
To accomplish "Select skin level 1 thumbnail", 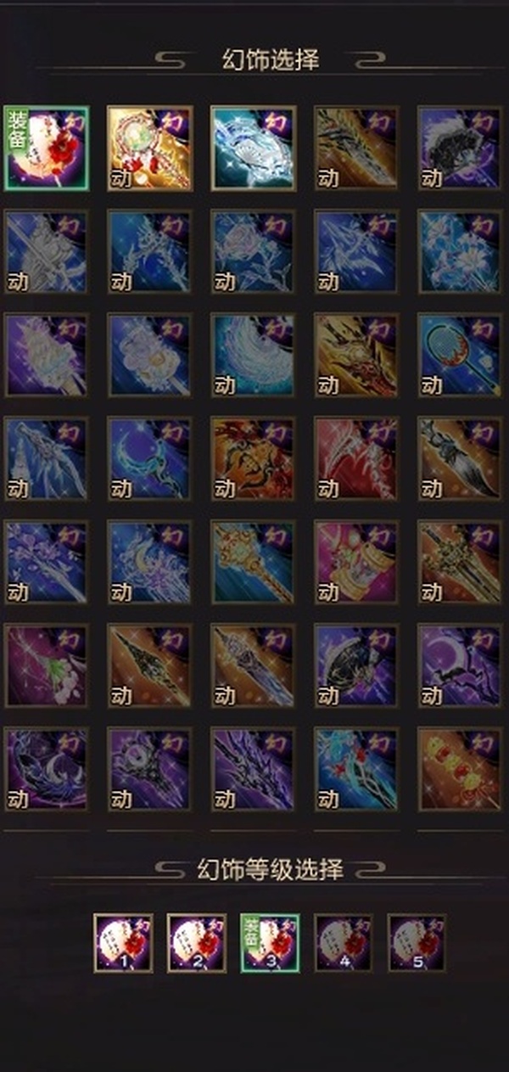I will (x=124, y=943).
